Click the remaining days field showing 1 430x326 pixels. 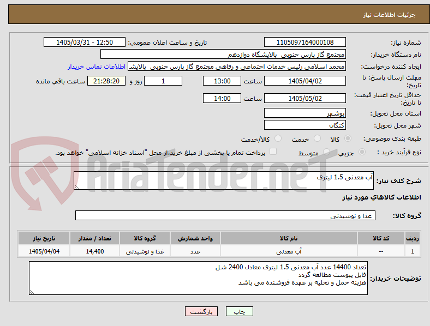(x=163, y=81)
